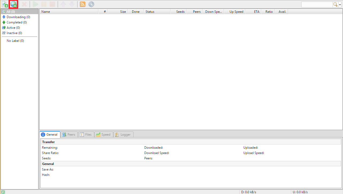Click into the search text field
The height and width of the screenshot is (194, 343).
(317, 5)
